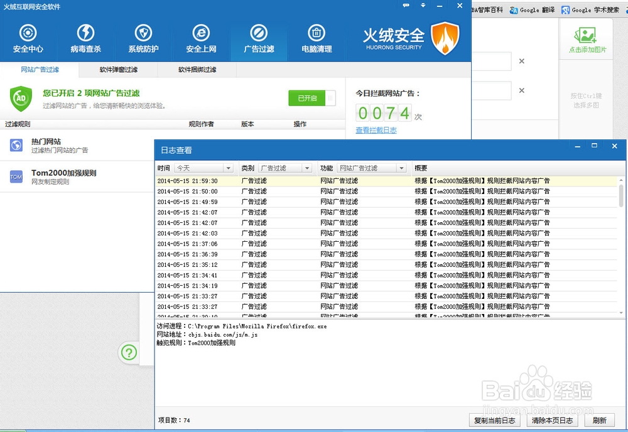
Task: Toggle the 已开启 ad filter switch
Action: (312, 98)
